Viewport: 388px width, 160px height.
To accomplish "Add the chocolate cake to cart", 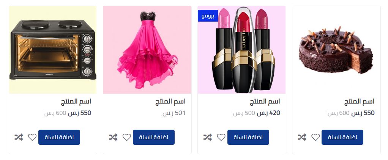I will tap(342, 137).
